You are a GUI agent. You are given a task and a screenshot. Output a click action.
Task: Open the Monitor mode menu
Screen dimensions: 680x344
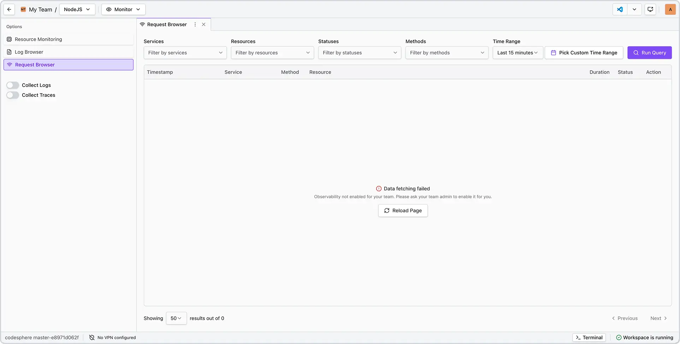tap(123, 10)
